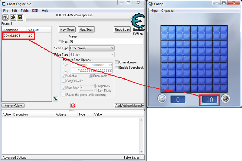Open the Table menu
The height and width of the screenshot is (161, 242).
click(x=25, y=11)
